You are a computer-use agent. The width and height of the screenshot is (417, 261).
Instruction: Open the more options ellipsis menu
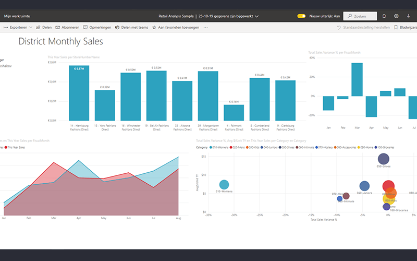click(205, 27)
